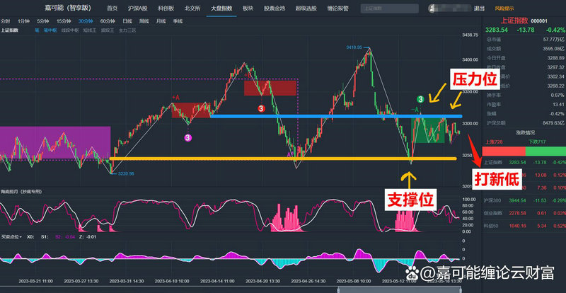The width and height of the screenshot is (566, 293).
Task: Toggle the 笔中枢 overlay option
Action: (50, 31)
